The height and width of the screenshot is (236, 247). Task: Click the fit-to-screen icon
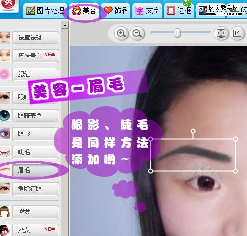click(x=221, y=34)
